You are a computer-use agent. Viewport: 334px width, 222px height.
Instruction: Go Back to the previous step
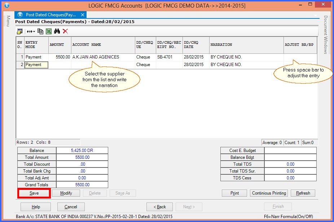pos(160,207)
